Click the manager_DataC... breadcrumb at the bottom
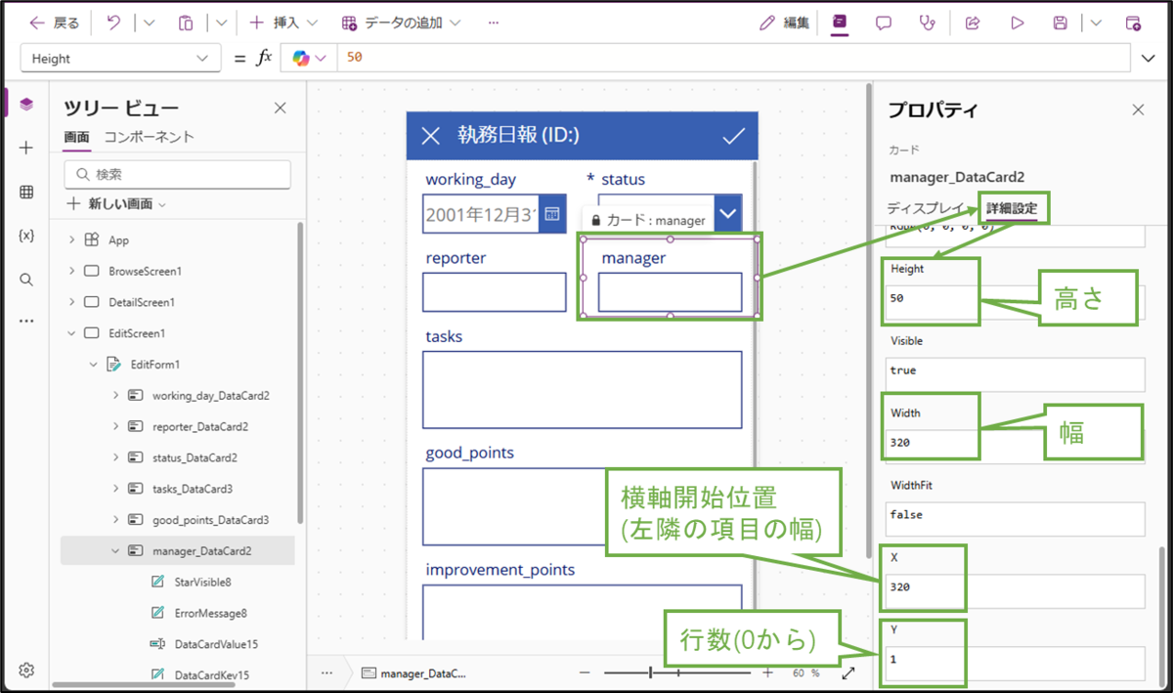1173x693 pixels. pyautogui.click(x=413, y=672)
